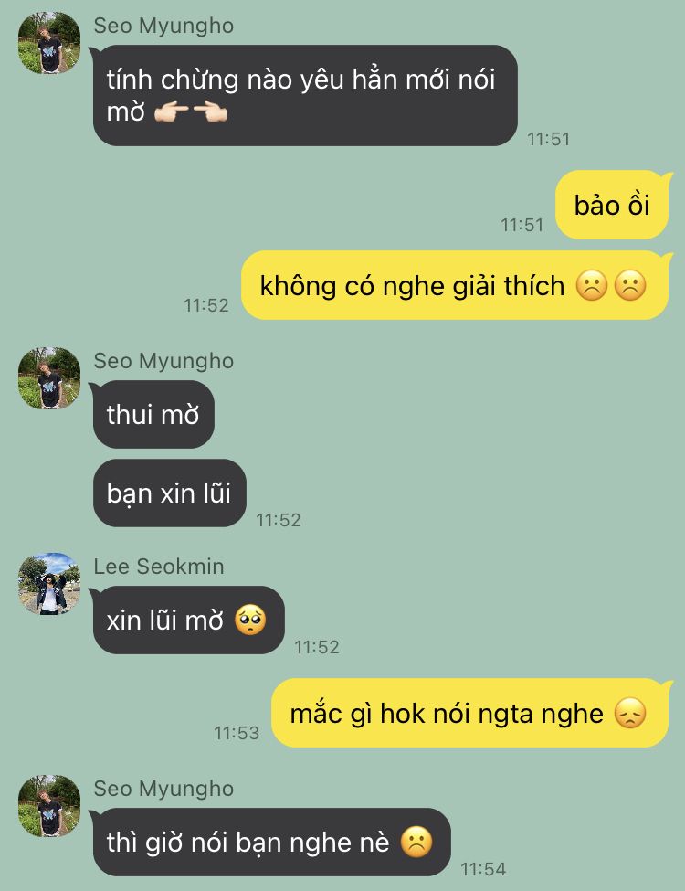685x891 pixels.
Task: Tap the 11:54 timestamp of the last message
Action: tap(483, 869)
